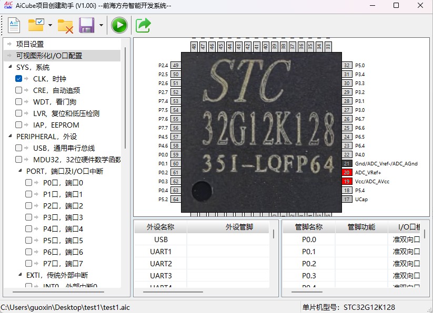Click the peripheral table horizontal scrollbar
The image size is (433, 313).
pos(173,291)
